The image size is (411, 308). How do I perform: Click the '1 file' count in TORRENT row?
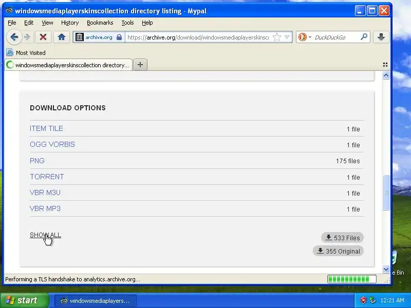(353, 177)
